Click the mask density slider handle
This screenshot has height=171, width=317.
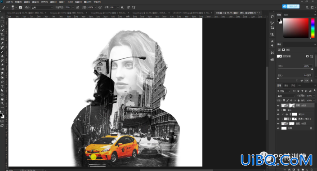point(312,69)
